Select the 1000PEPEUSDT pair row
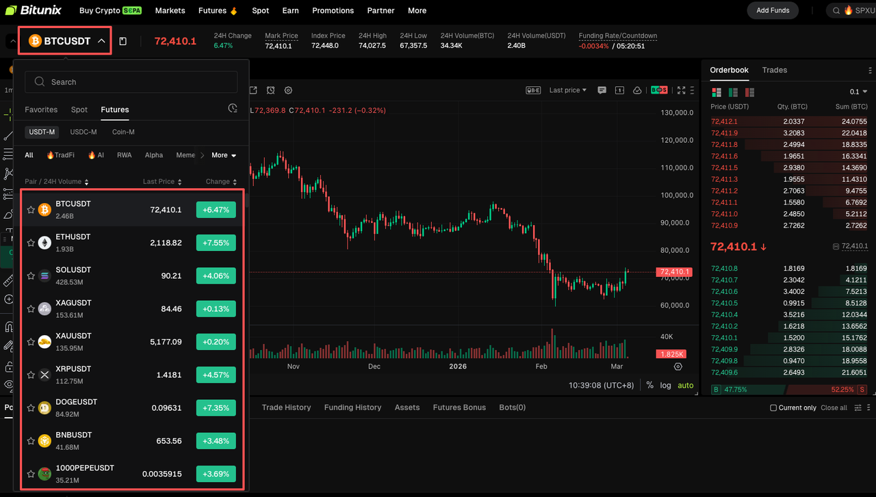This screenshot has width=876, height=497. tap(133, 474)
